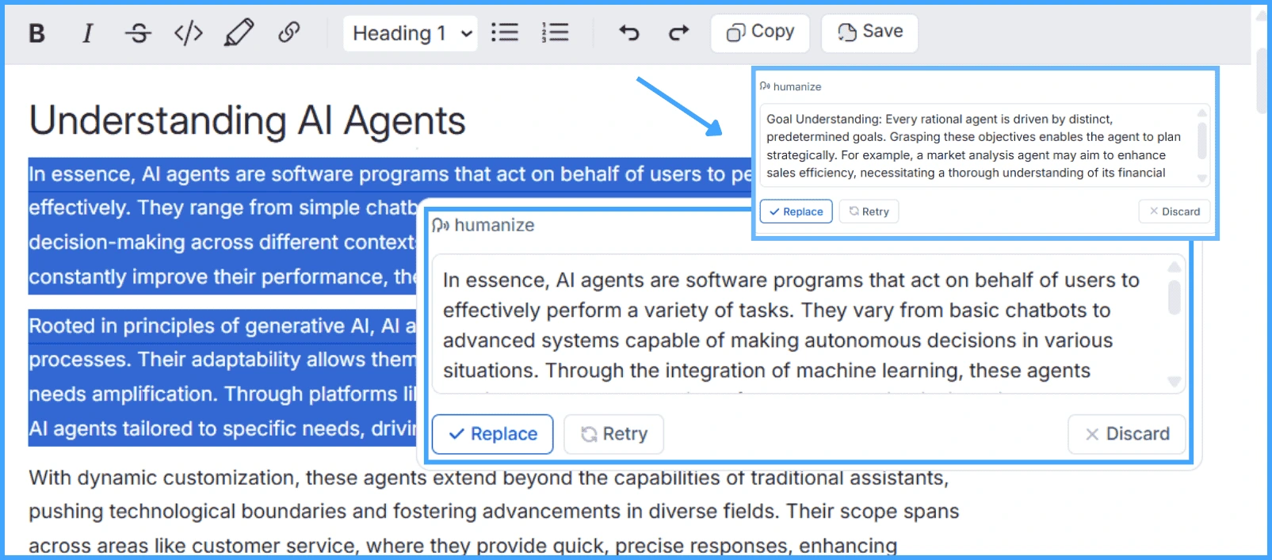Select the highlighter pen tool

239,33
